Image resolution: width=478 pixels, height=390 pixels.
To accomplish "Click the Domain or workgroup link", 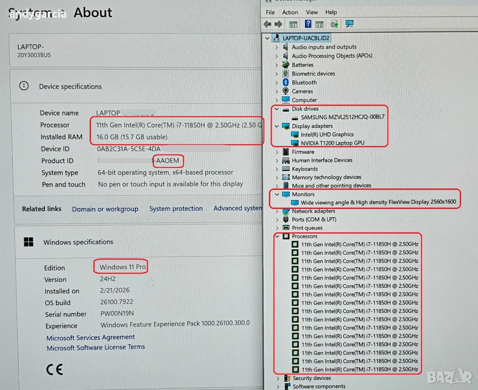I will (105, 209).
